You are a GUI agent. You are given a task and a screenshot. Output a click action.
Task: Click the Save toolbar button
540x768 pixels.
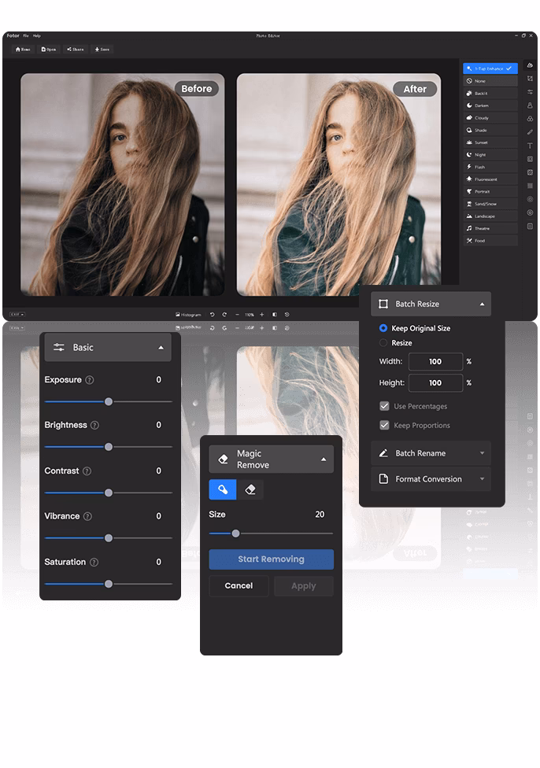[102, 49]
